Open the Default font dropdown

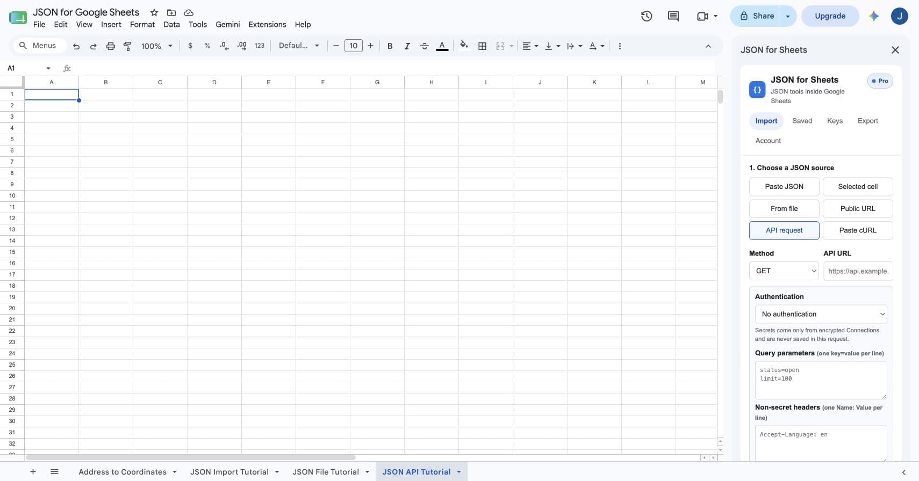[299, 46]
